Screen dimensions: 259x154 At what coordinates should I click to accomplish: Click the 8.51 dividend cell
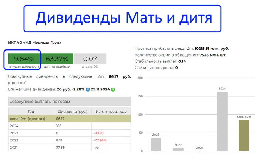tap(73, 140)
